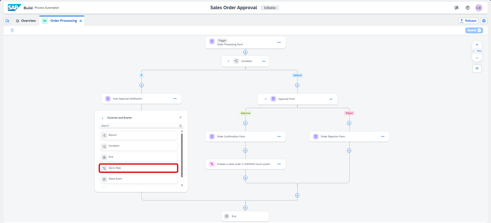Close the Order Processing tab

click(x=81, y=21)
